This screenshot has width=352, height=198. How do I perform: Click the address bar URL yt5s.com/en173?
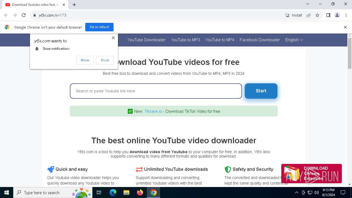[53, 15]
